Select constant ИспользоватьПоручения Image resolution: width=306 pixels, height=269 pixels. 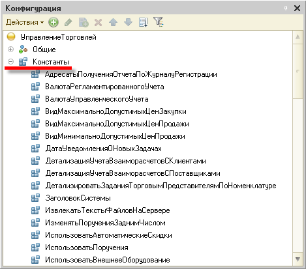[x=87, y=248]
